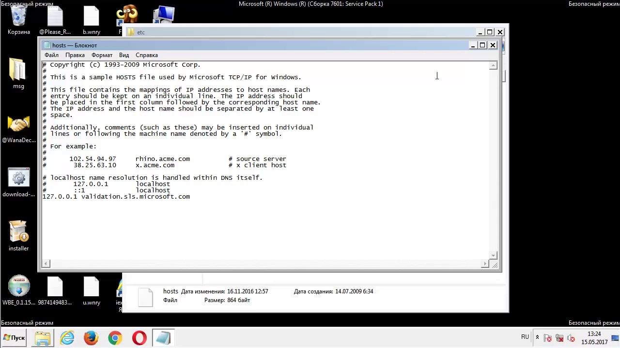620x348 pixels.
Task: Launch Opera from the taskbar
Action: [x=139, y=338]
